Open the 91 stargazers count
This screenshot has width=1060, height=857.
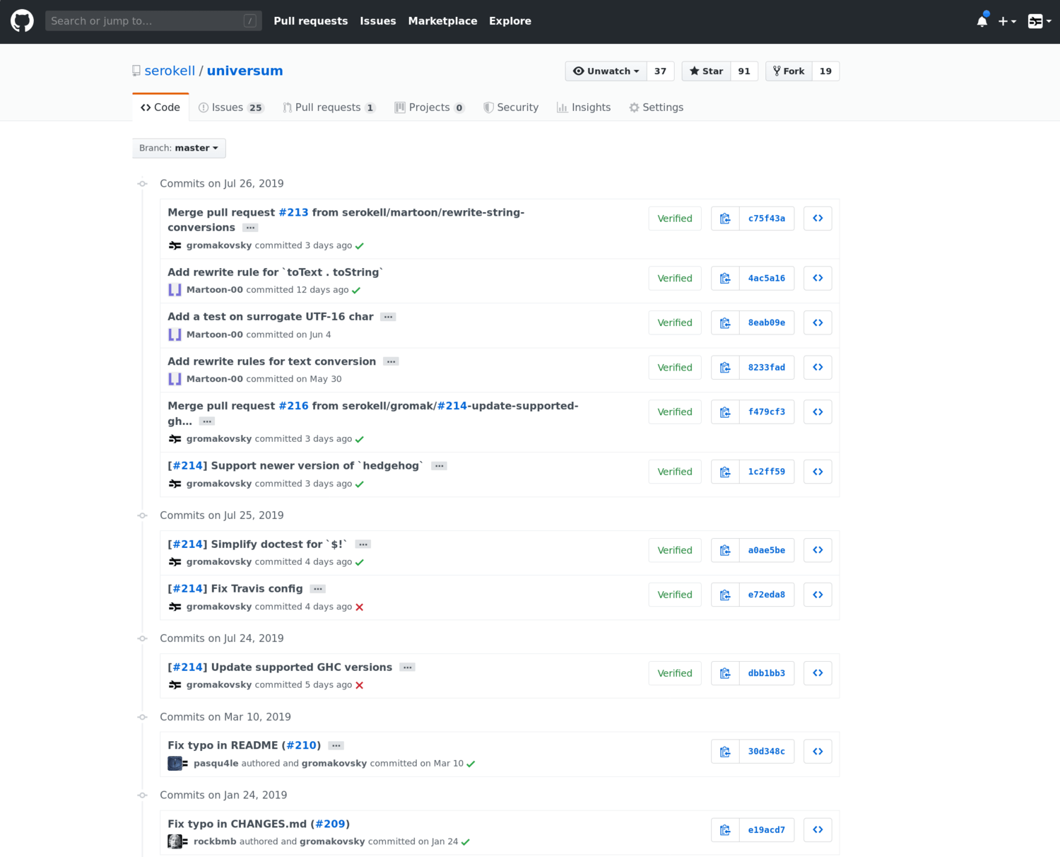pos(744,71)
